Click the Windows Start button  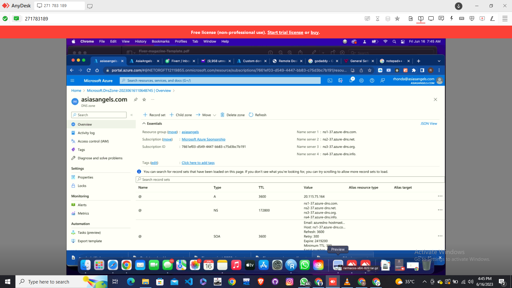8,282
